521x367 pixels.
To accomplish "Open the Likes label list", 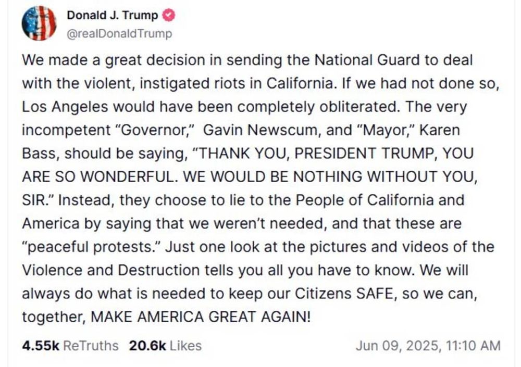I will coord(186,346).
